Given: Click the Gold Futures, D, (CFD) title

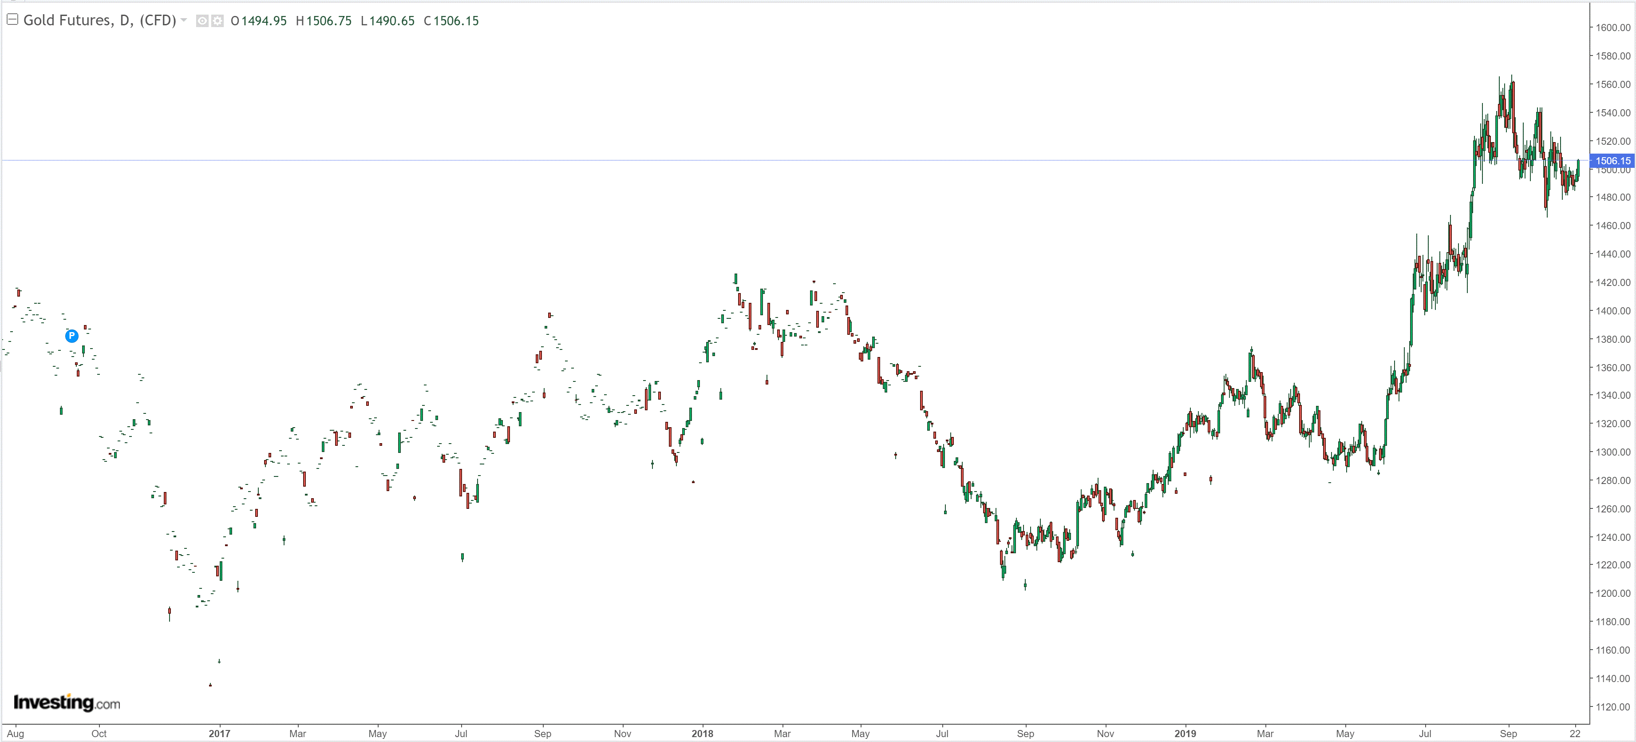Looking at the screenshot, I should (x=100, y=20).
